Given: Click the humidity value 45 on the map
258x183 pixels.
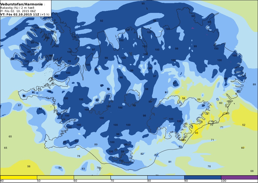Looking at the screenshot, I should pos(196,133).
